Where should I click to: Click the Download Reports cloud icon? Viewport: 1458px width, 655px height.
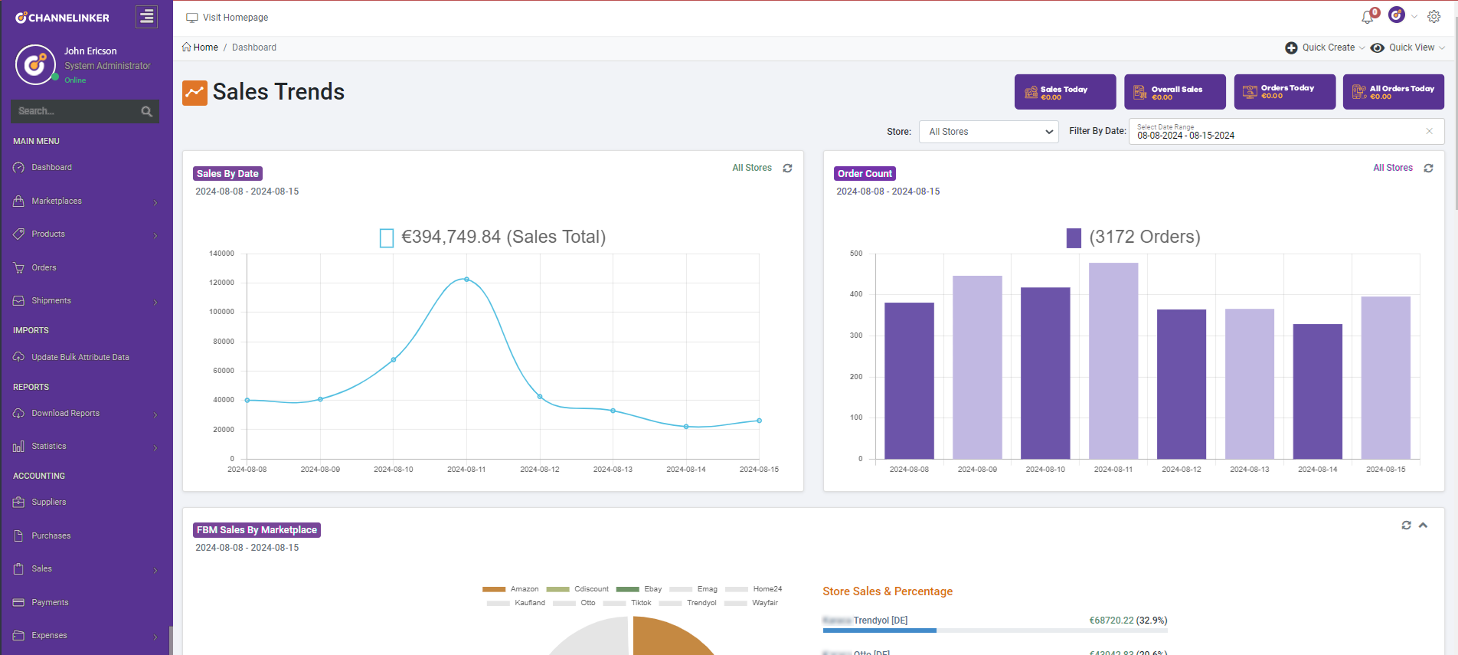coord(19,414)
